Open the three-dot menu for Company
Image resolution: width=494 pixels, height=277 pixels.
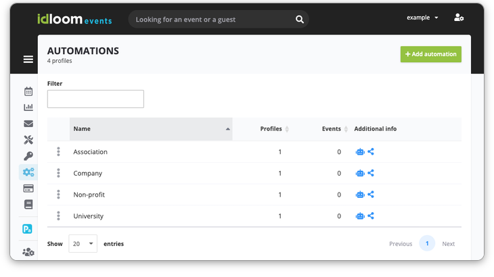point(59,174)
